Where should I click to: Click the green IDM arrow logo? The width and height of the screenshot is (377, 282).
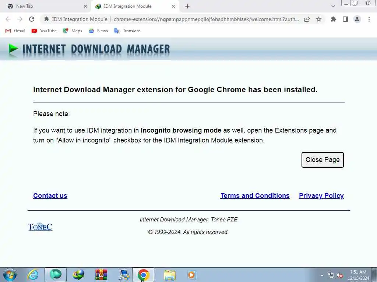[x=13, y=49]
